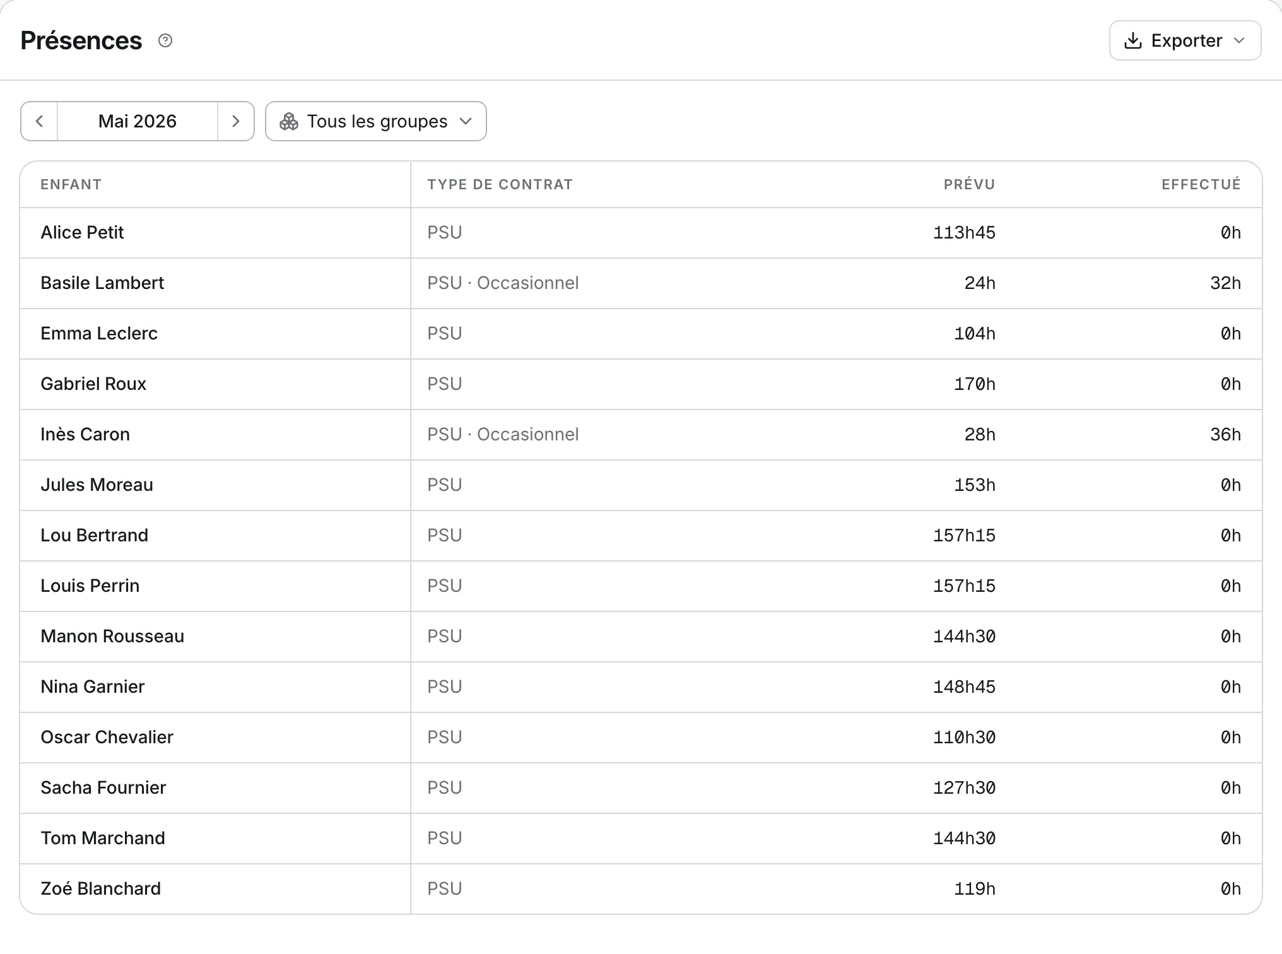Click Nina Garnier's 148h45 planned value

tap(964, 686)
